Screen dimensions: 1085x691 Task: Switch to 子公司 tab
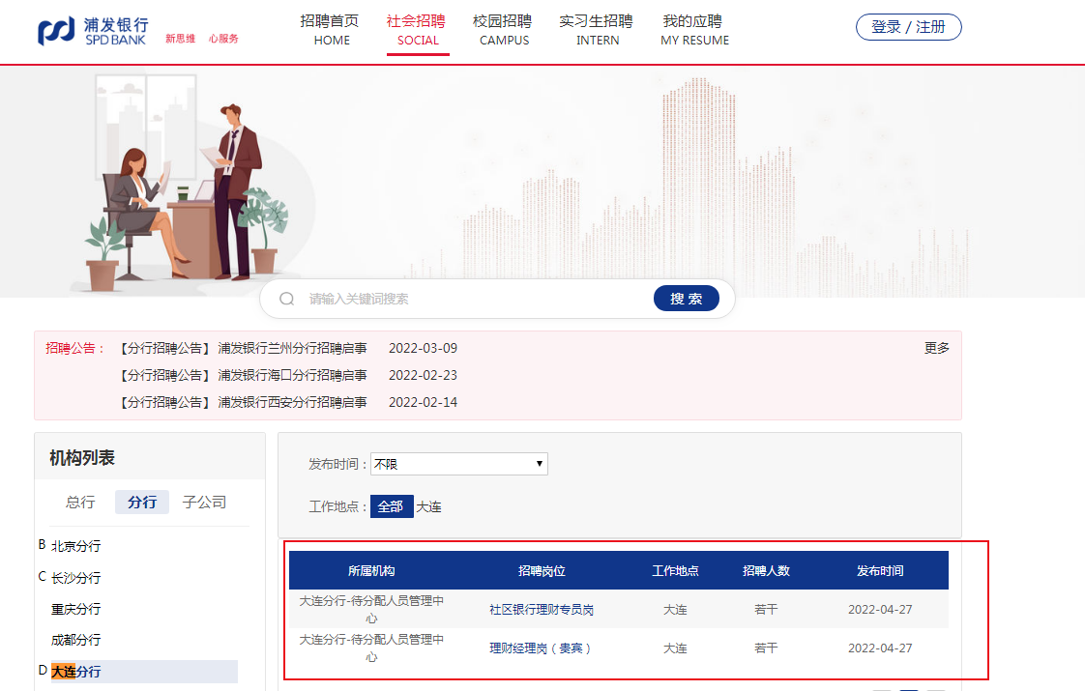[204, 503]
